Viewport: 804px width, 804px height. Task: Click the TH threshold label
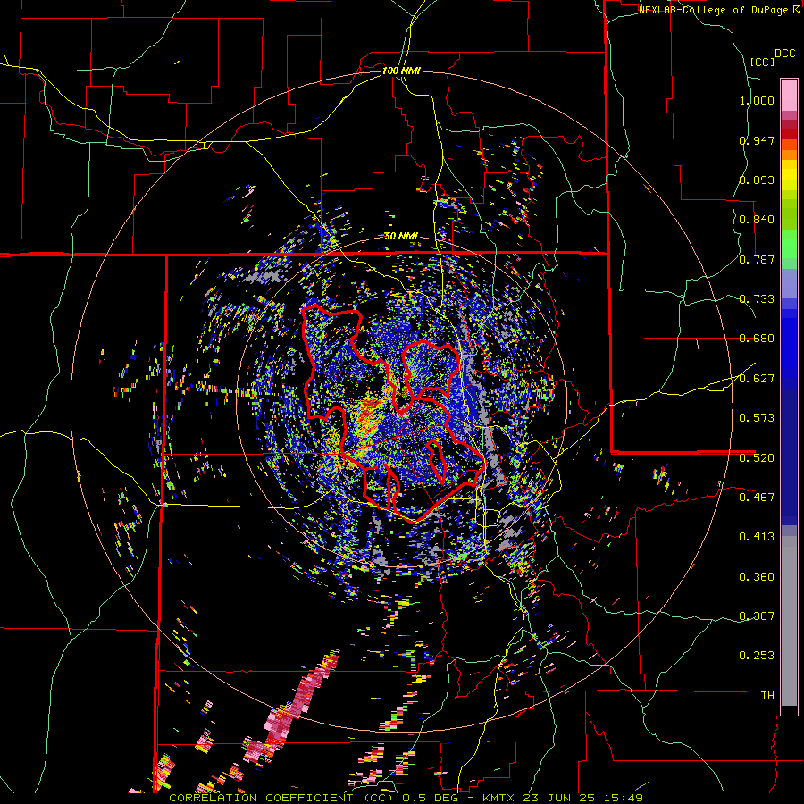pos(767,696)
